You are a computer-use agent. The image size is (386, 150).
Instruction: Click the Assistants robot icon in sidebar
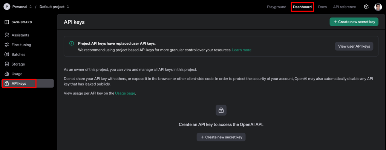[7, 35]
